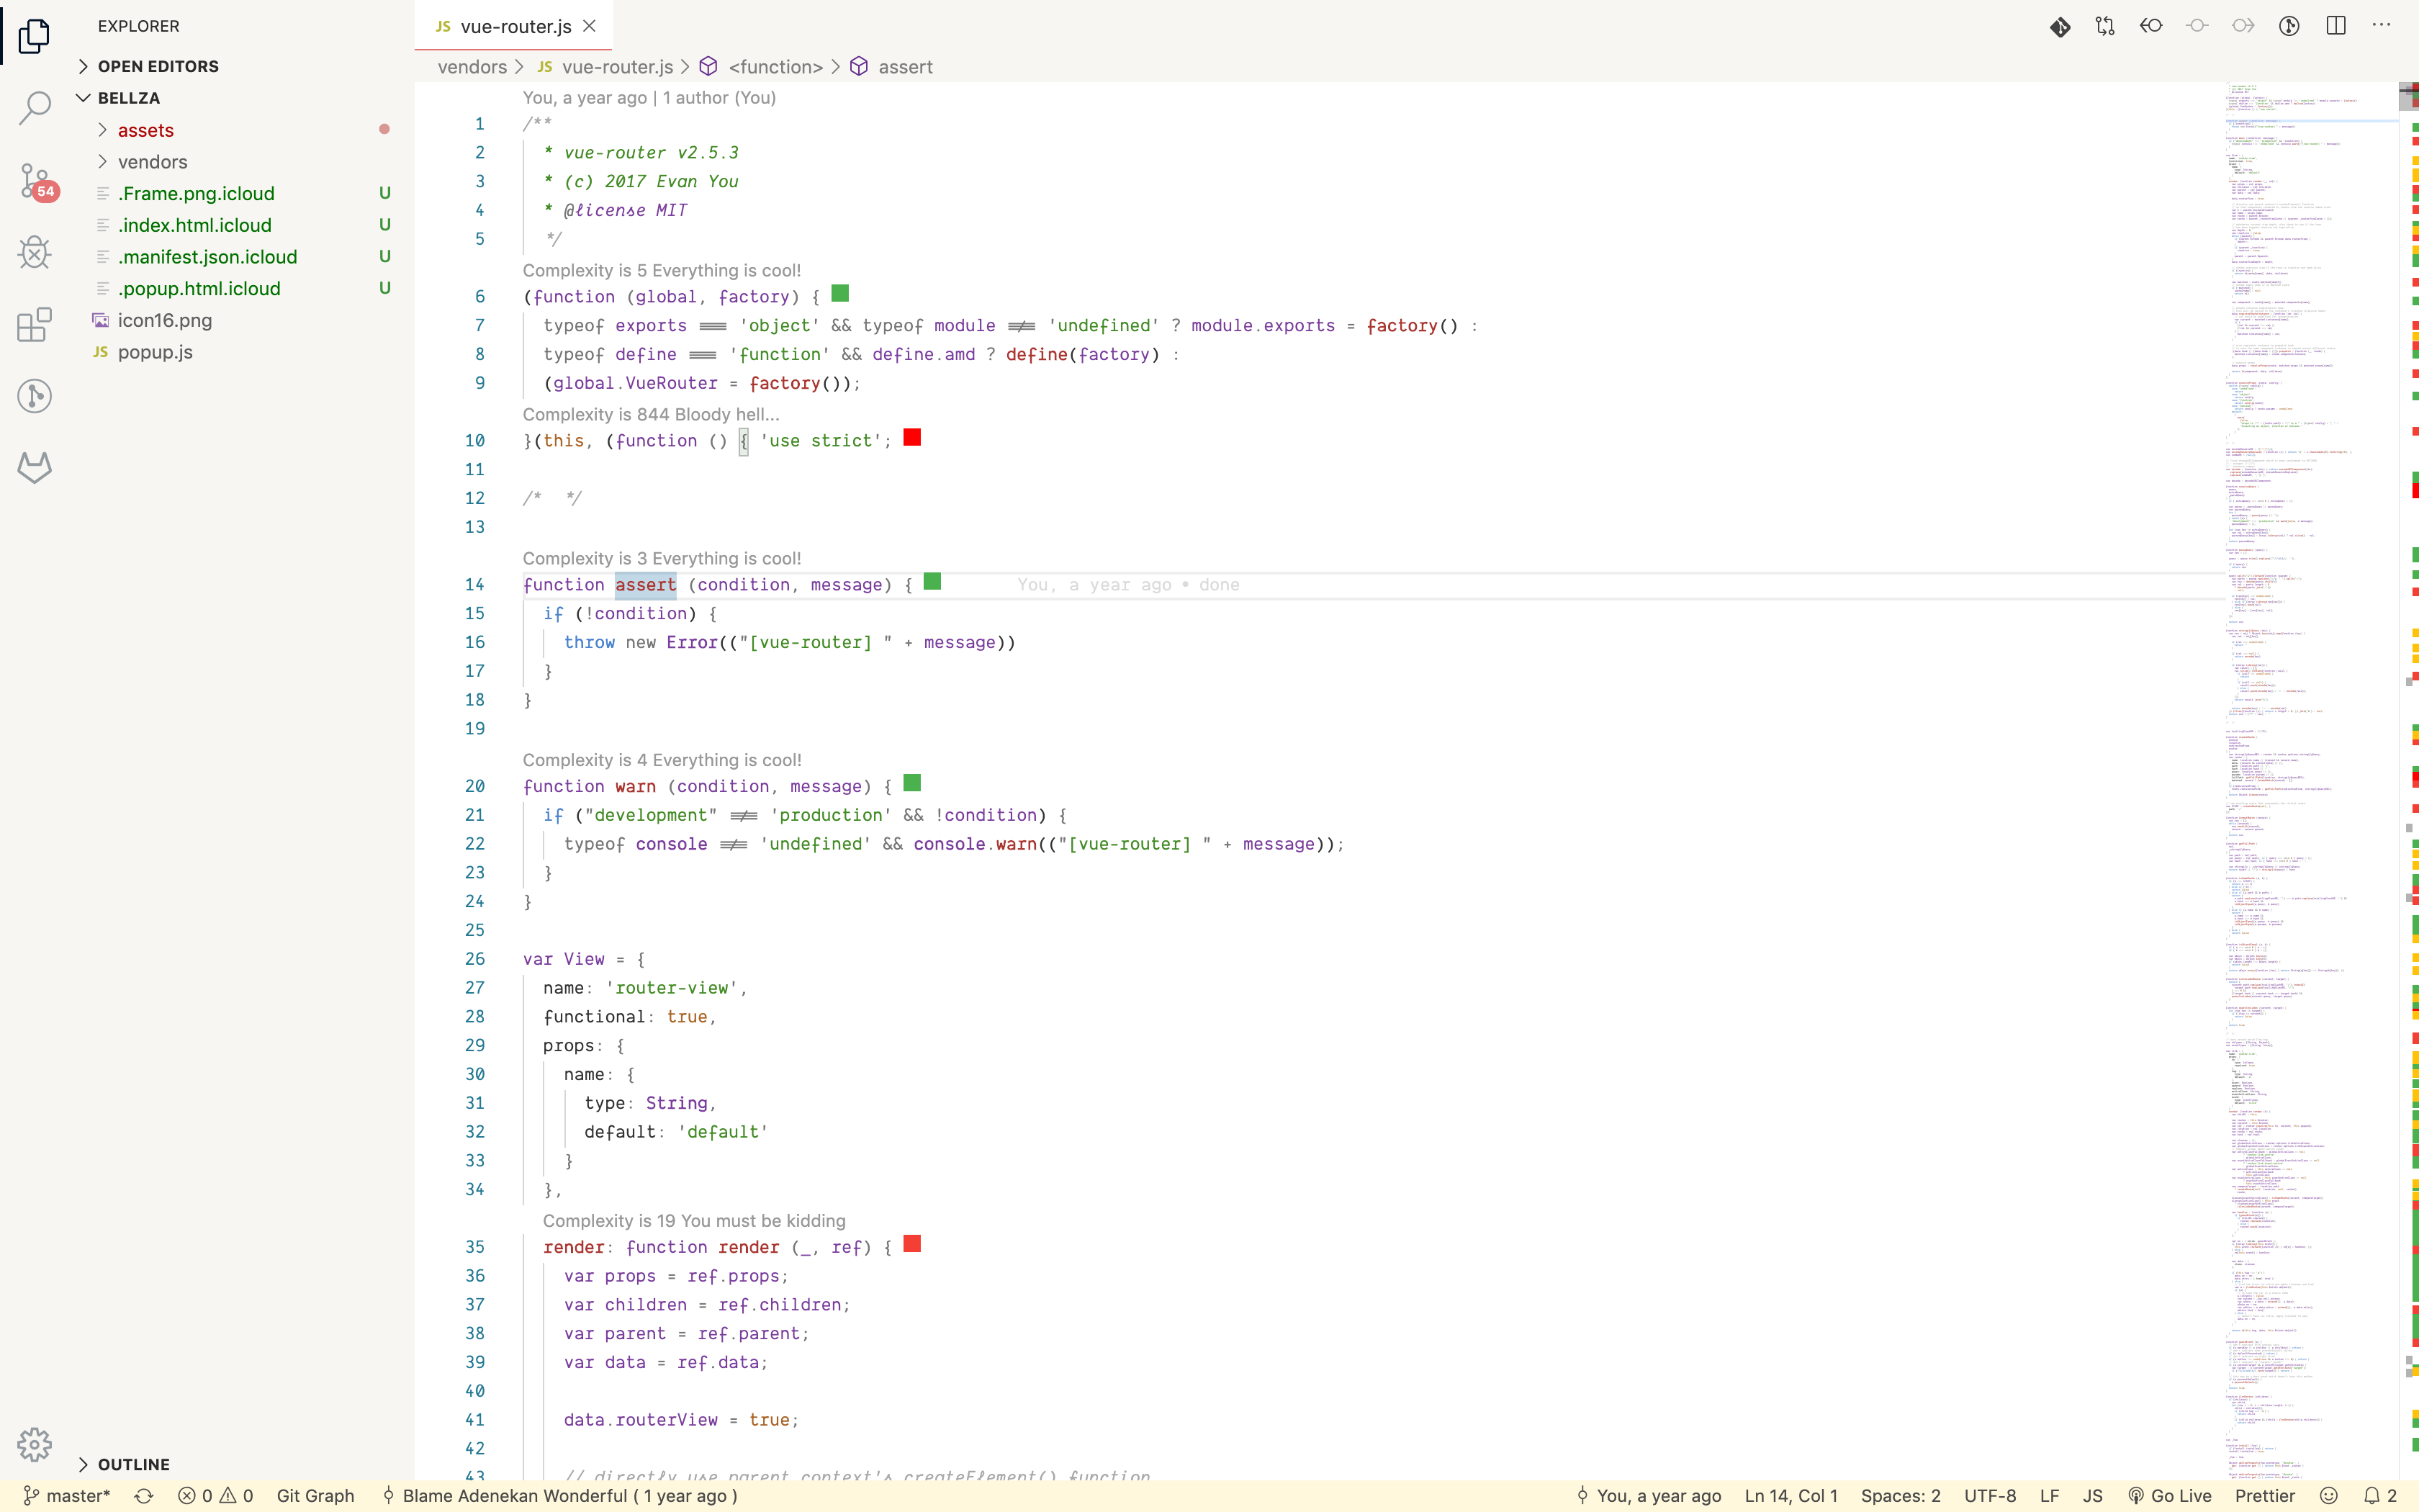
Task: Click red complexity swatch on line 10
Action: click(x=911, y=438)
